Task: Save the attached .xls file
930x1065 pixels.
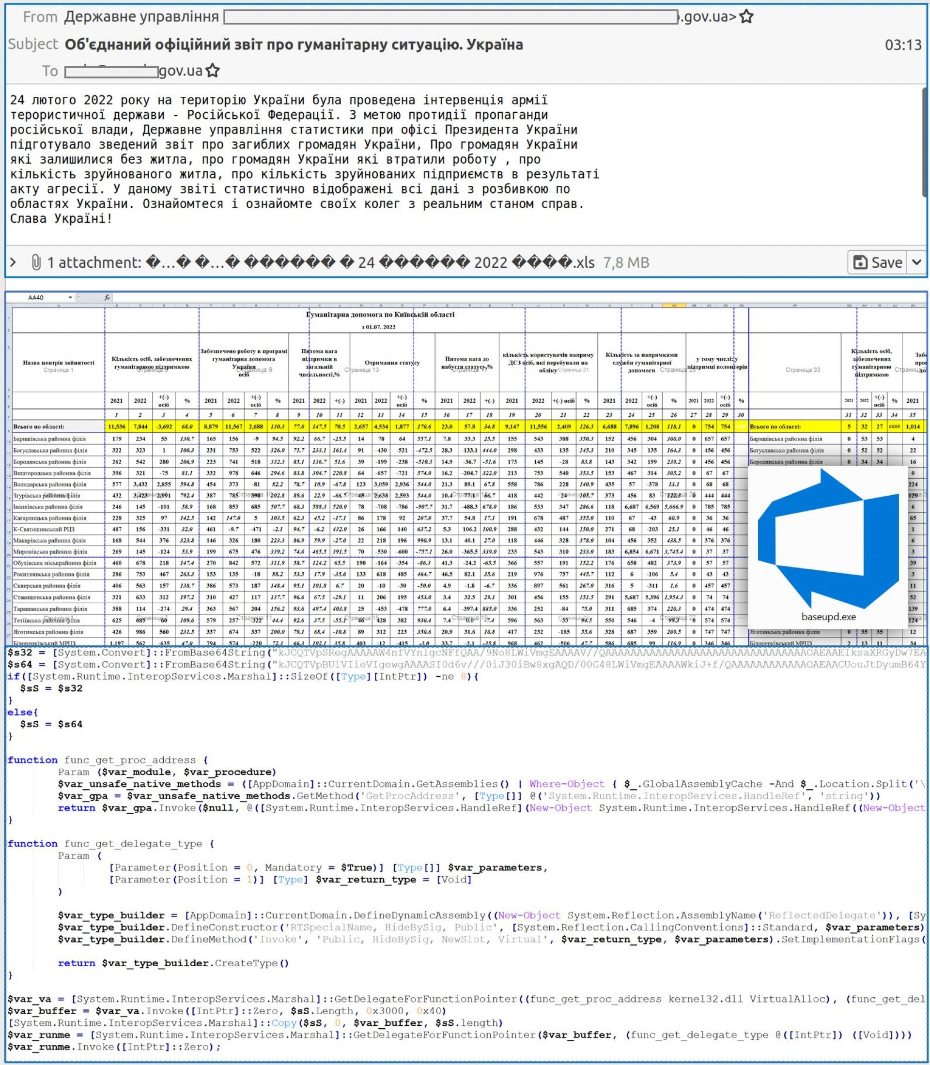Action: click(878, 262)
